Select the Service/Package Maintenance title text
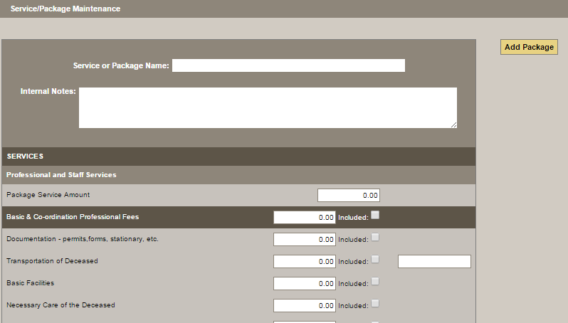This screenshot has height=323, width=568. tap(65, 9)
